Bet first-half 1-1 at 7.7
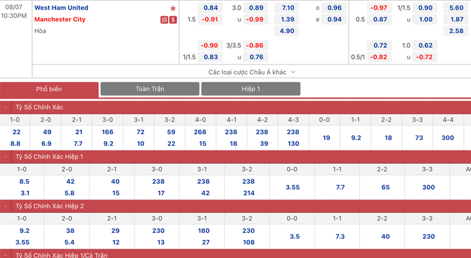The height and width of the screenshot is (258, 471). point(340,187)
